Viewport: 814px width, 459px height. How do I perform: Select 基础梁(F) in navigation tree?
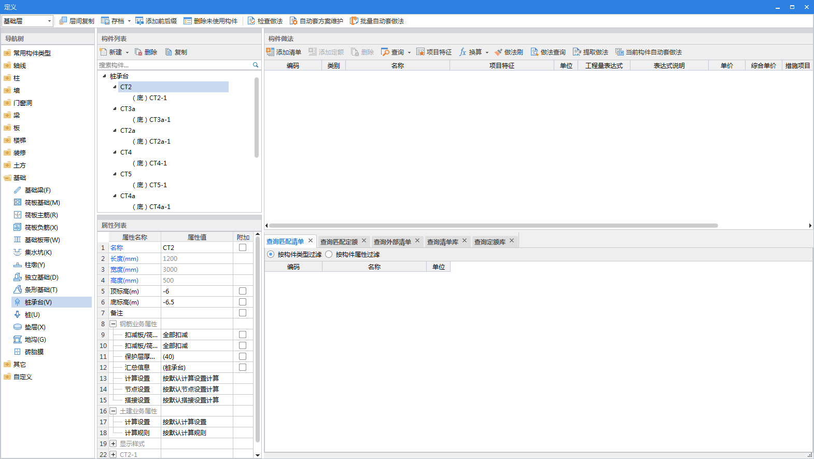pos(38,190)
